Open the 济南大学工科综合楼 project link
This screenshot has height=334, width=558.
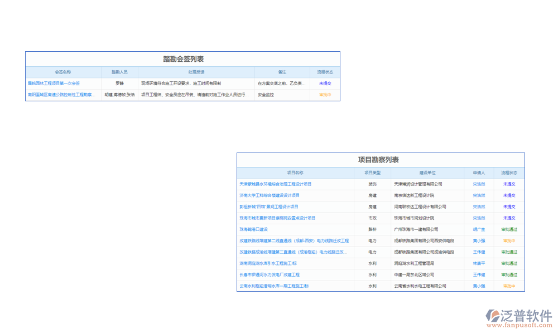click(270, 195)
